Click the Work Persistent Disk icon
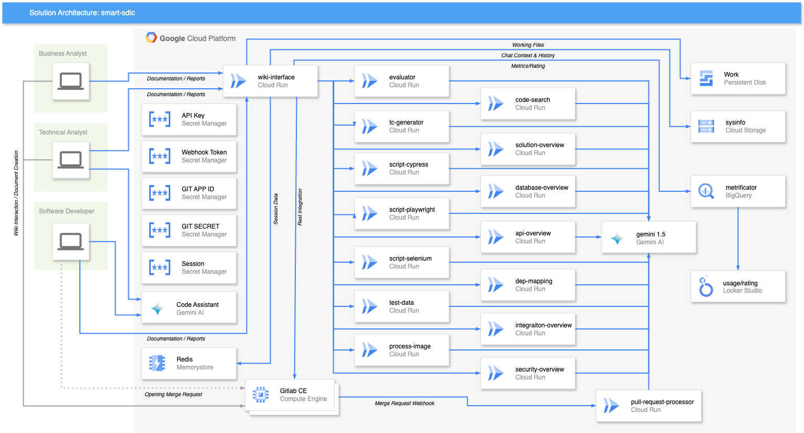804x433 pixels. [706, 78]
